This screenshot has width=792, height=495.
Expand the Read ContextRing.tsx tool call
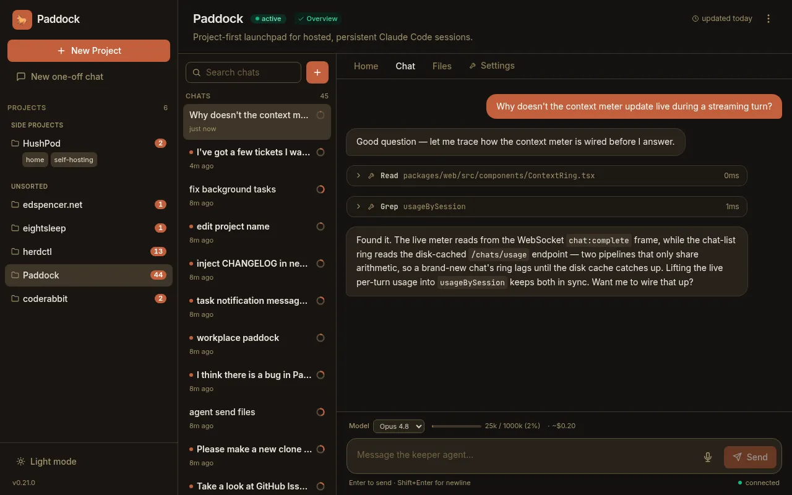point(547,176)
